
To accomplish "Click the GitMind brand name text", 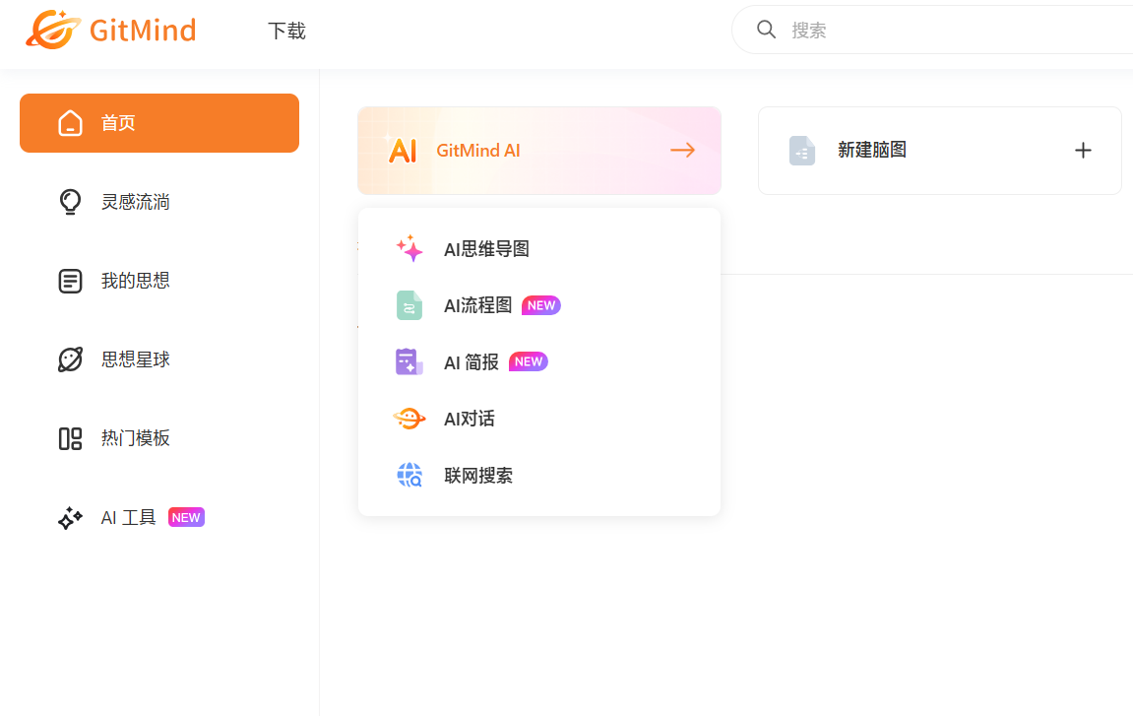I will (143, 31).
